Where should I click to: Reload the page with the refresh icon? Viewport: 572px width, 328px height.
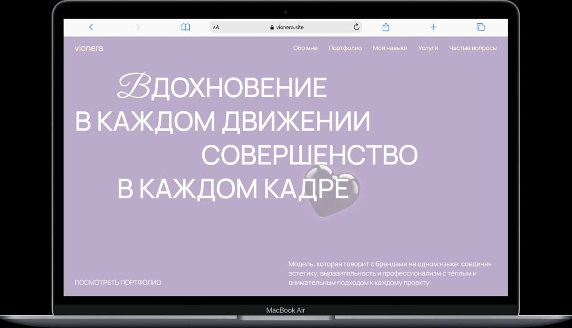click(356, 27)
